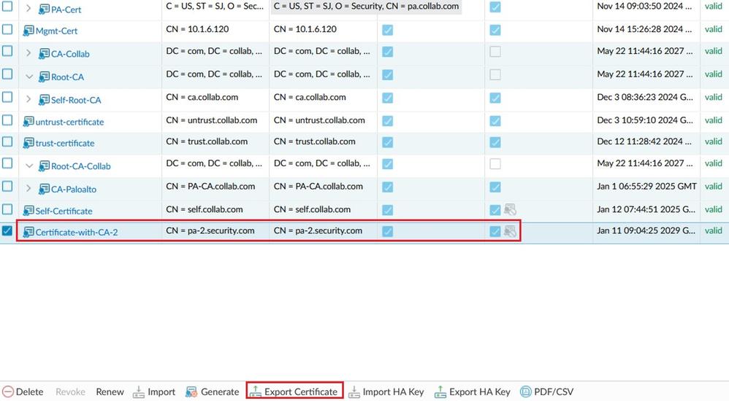The width and height of the screenshot is (729, 401).
Task: Click the empty key checkbox in CA-Collab row
Action: tap(495, 52)
